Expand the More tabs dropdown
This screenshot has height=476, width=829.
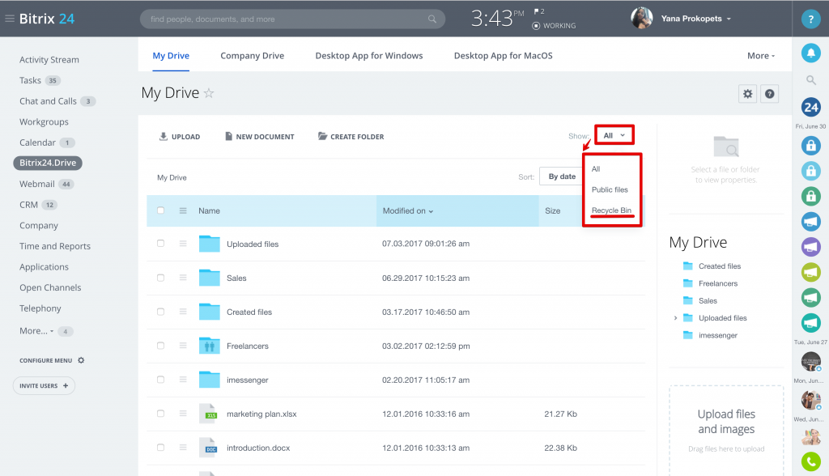(761, 56)
